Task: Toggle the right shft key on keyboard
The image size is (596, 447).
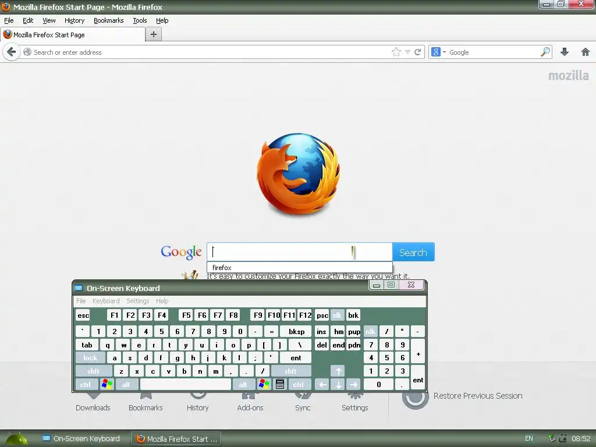Action: (x=291, y=371)
